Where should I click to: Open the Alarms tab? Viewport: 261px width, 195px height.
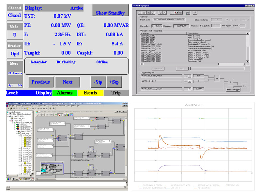(65, 93)
